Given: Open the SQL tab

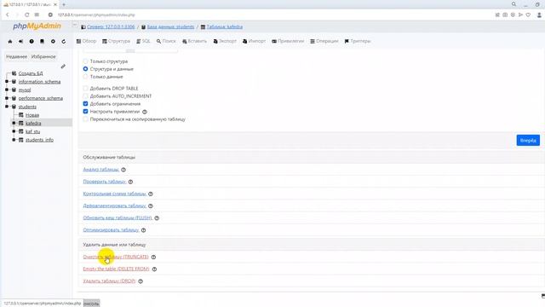Looking at the screenshot, I should pyautogui.click(x=143, y=41).
